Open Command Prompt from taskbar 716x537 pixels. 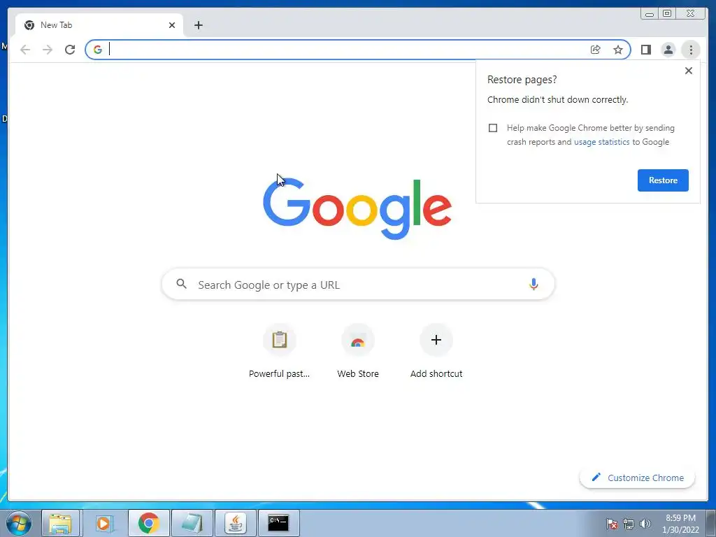tap(278, 523)
